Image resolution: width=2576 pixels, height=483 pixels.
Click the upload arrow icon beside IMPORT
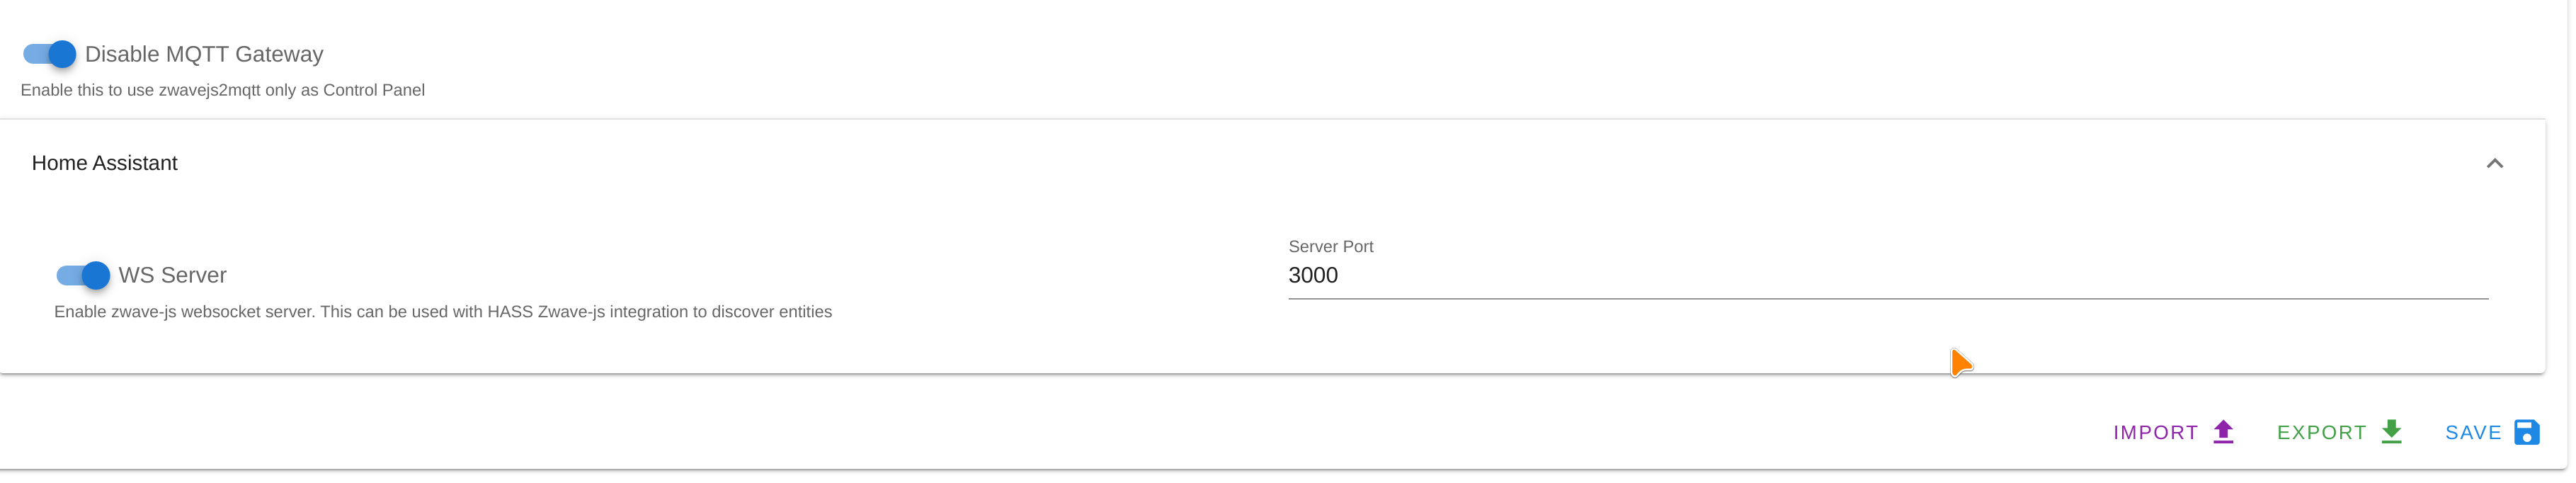(2223, 432)
